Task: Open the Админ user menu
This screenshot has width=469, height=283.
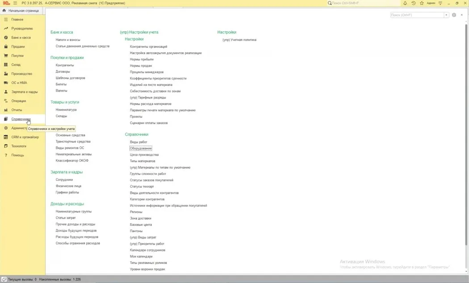Action: click(x=431, y=3)
